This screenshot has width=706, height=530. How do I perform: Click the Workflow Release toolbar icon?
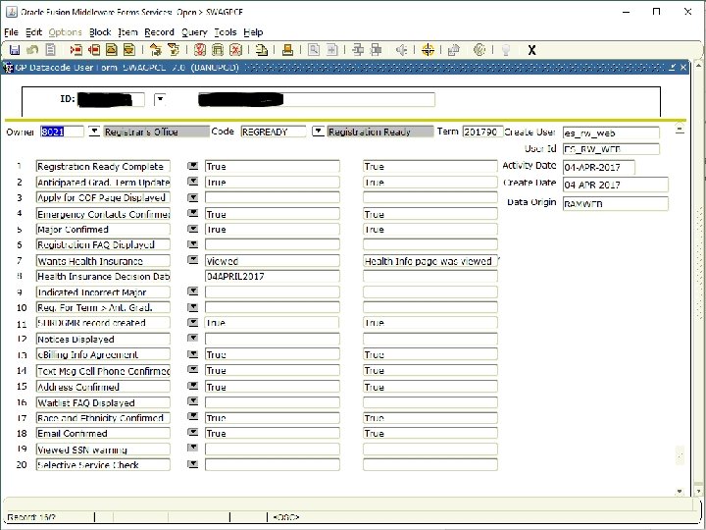[376, 50]
